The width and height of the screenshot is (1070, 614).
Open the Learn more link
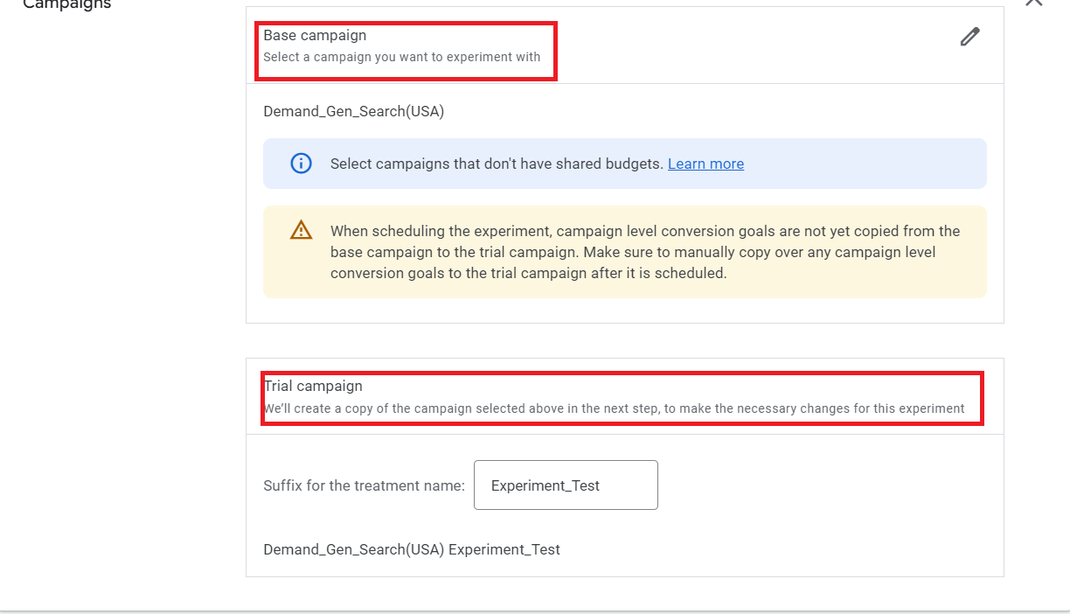(705, 164)
